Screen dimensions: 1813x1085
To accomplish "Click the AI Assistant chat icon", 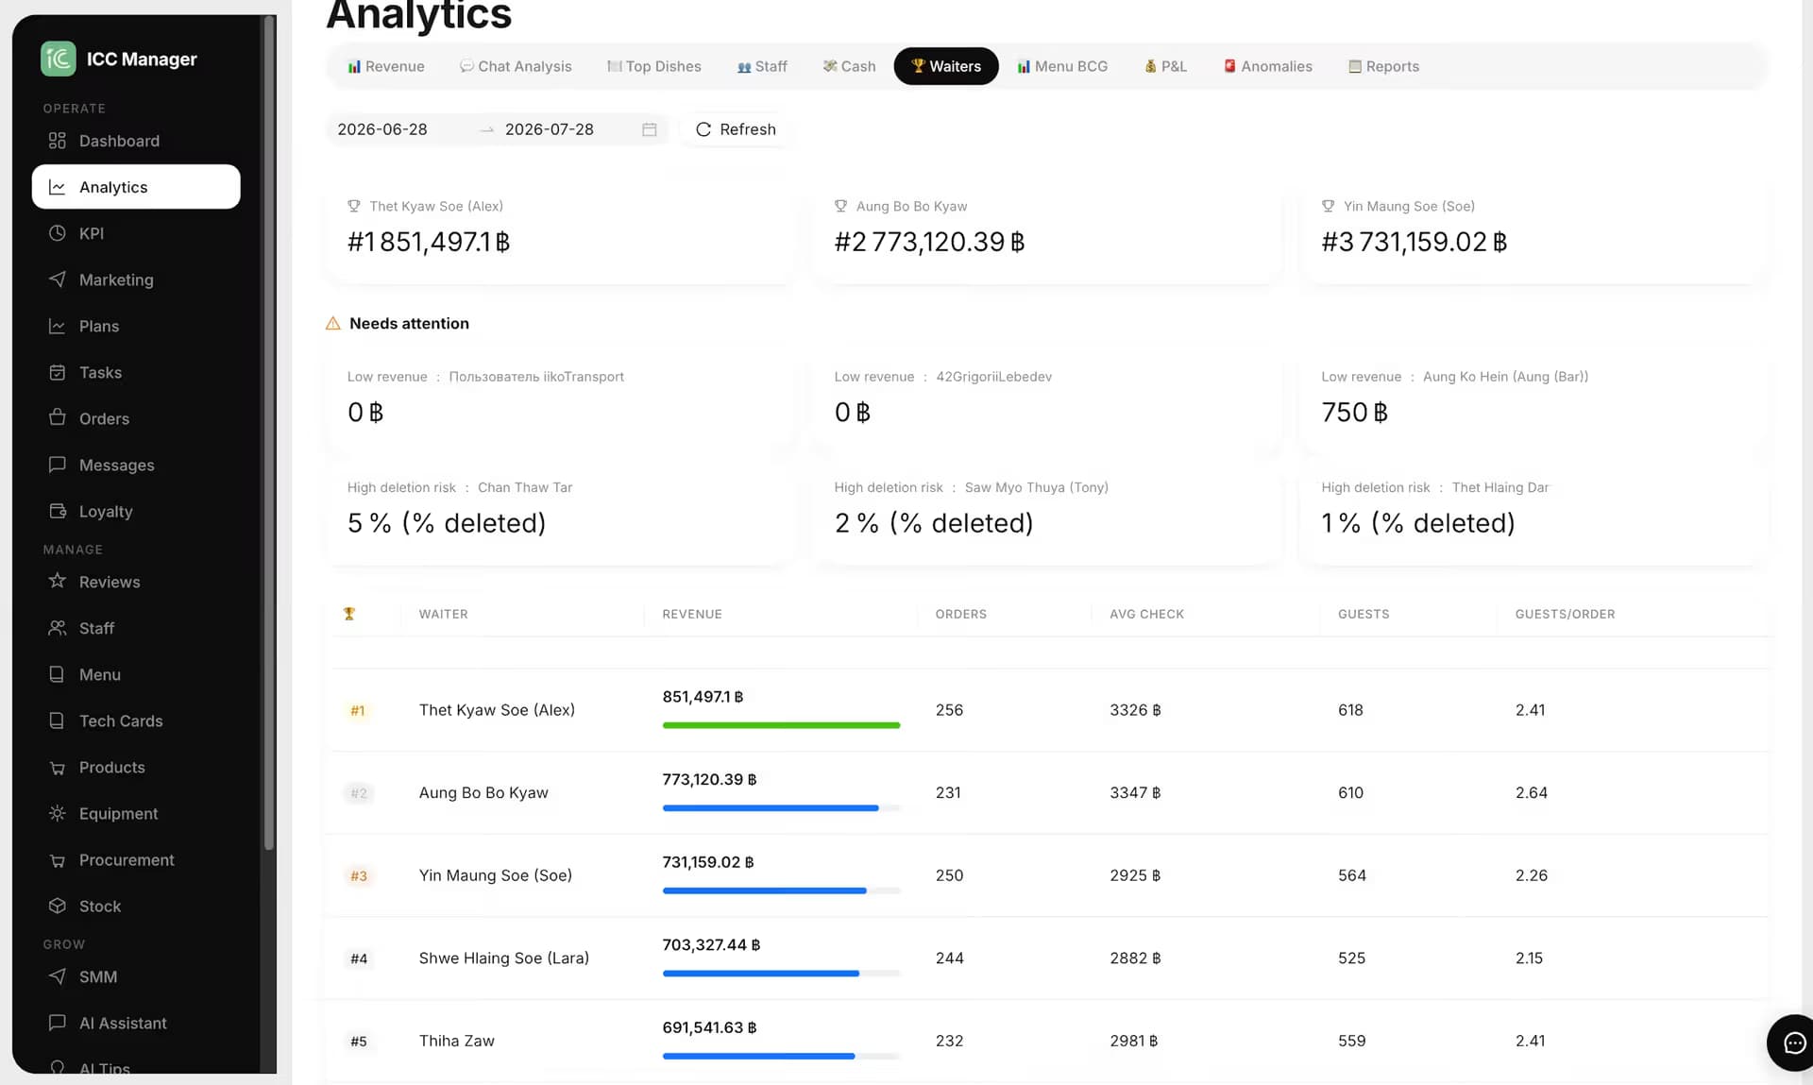I will 58,1023.
